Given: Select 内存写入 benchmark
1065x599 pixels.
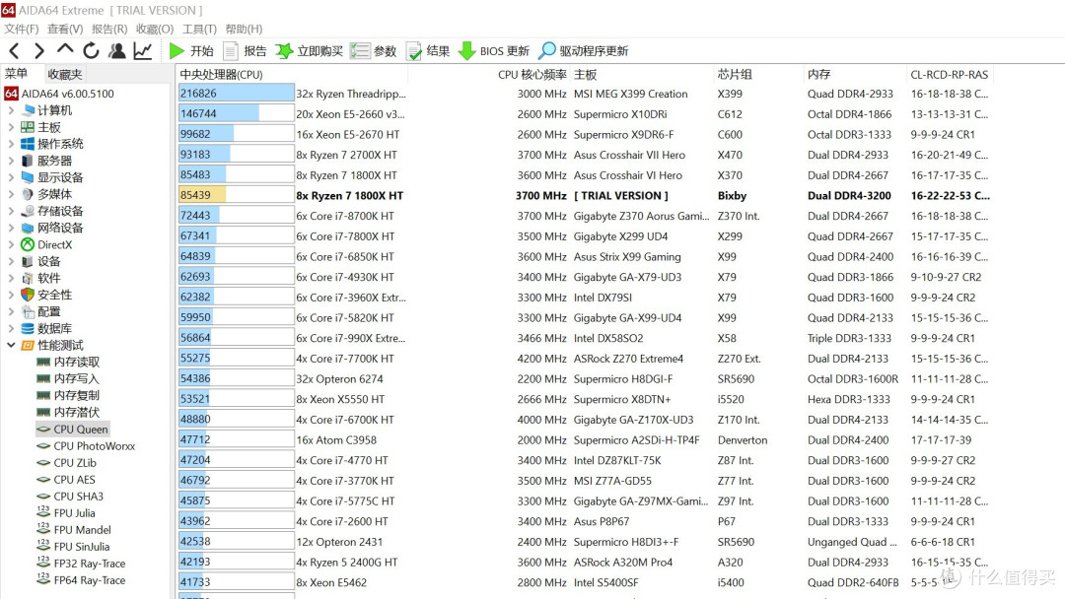Looking at the screenshot, I should pos(68,378).
